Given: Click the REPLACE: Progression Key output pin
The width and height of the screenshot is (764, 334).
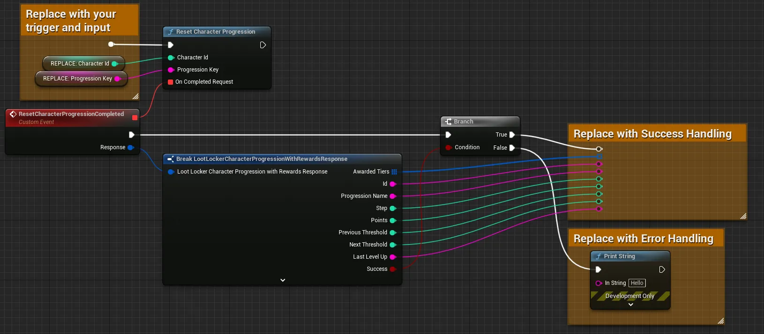Looking at the screenshot, I should point(118,79).
